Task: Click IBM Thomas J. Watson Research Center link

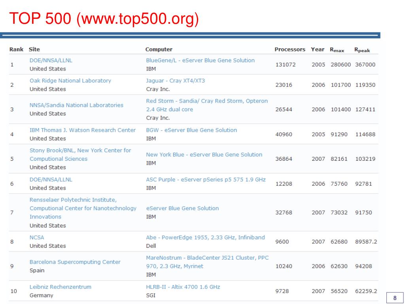Action: click(83, 130)
